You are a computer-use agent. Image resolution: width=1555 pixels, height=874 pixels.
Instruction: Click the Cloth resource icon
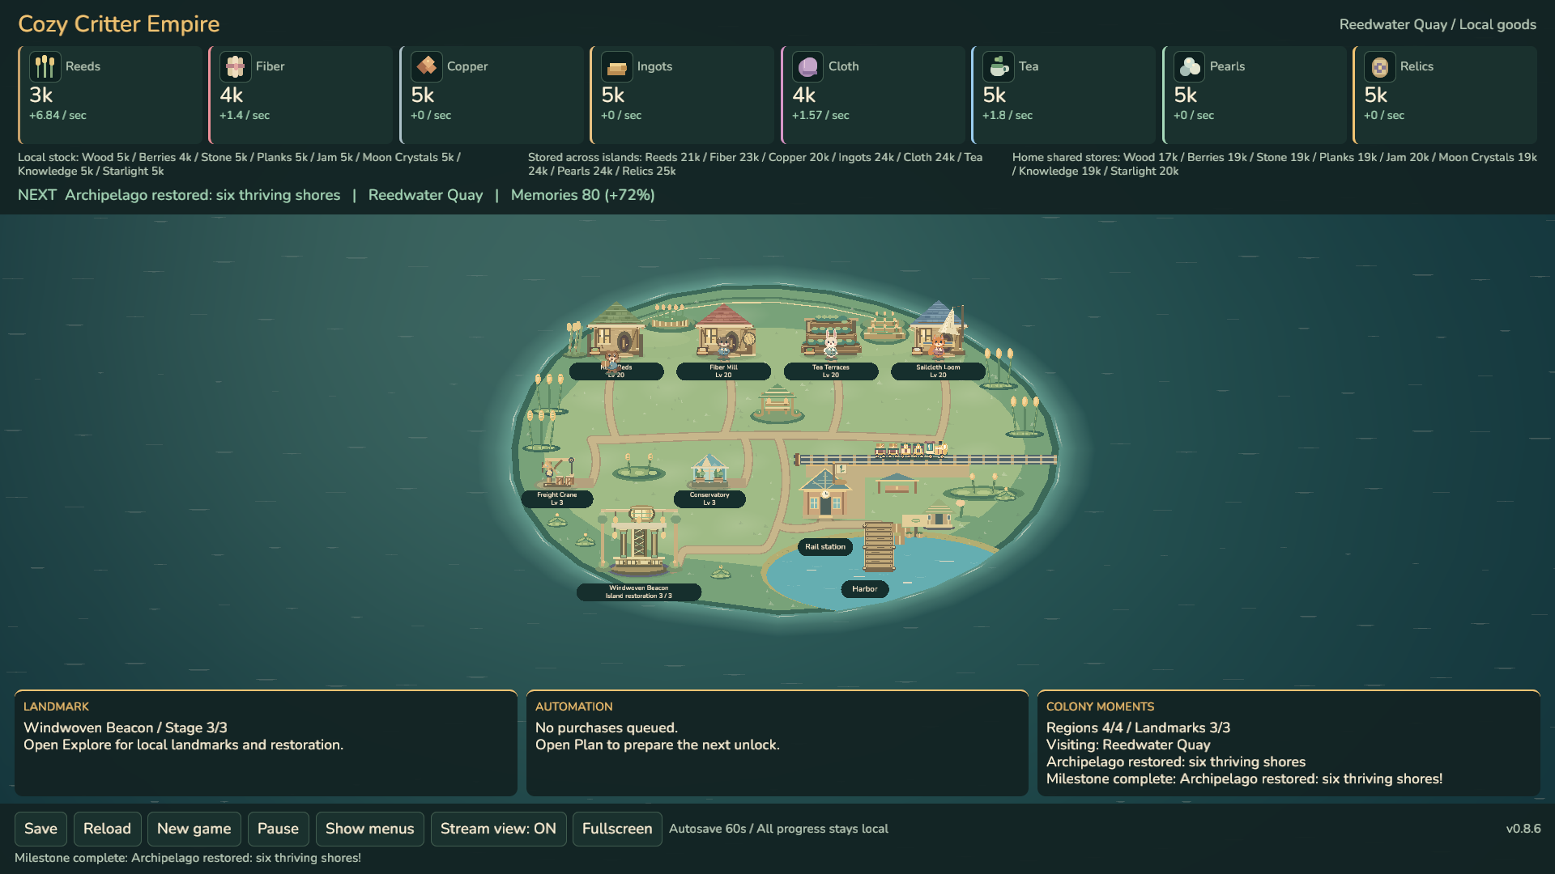click(807, 66)
